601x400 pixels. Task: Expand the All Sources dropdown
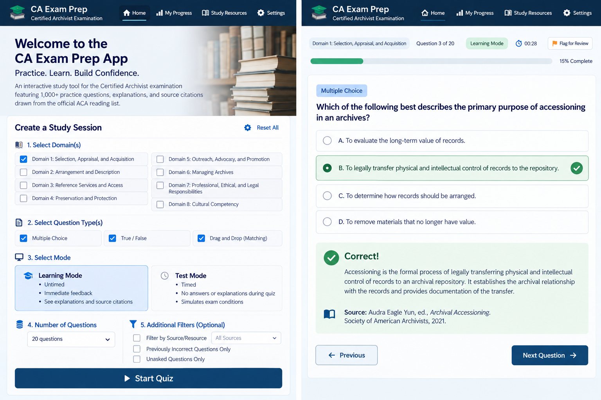[x=246, y=338]
